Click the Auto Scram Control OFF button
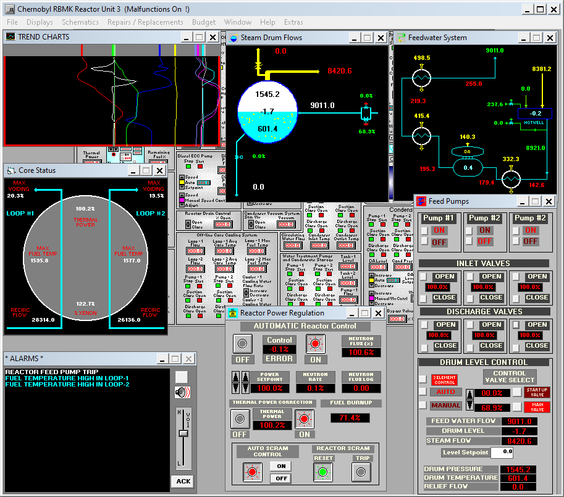Viewport: 564px width, 497px height. (281, 478)
